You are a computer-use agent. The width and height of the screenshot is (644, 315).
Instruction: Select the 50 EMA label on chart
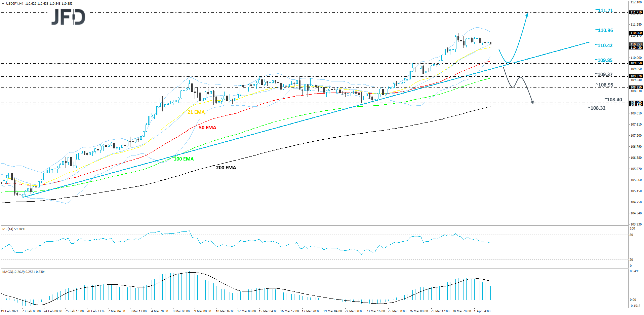pos(208,128)
